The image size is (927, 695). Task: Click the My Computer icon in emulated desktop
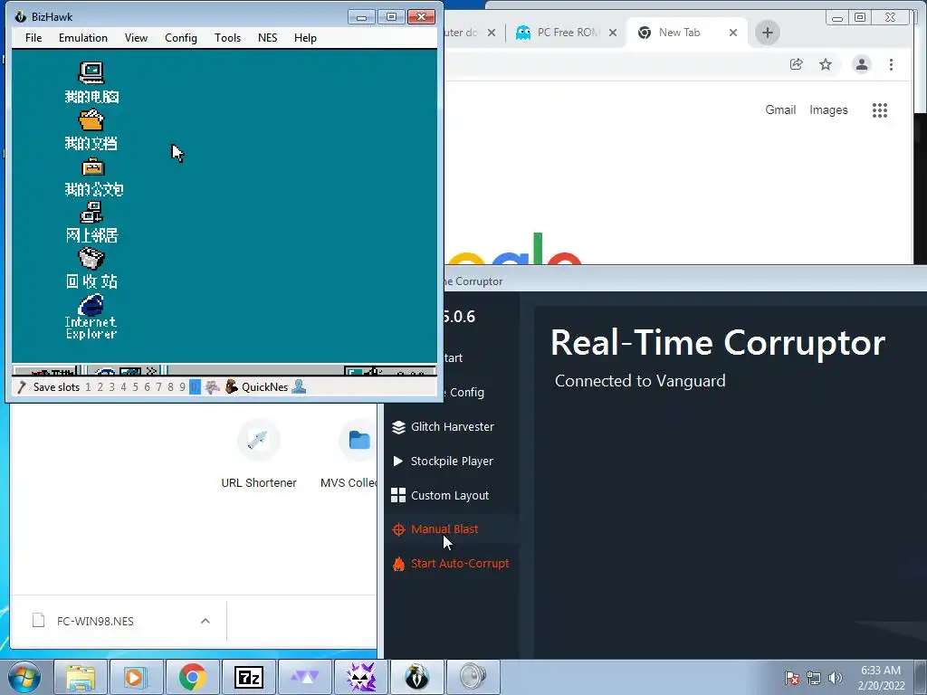click(91, 72)
